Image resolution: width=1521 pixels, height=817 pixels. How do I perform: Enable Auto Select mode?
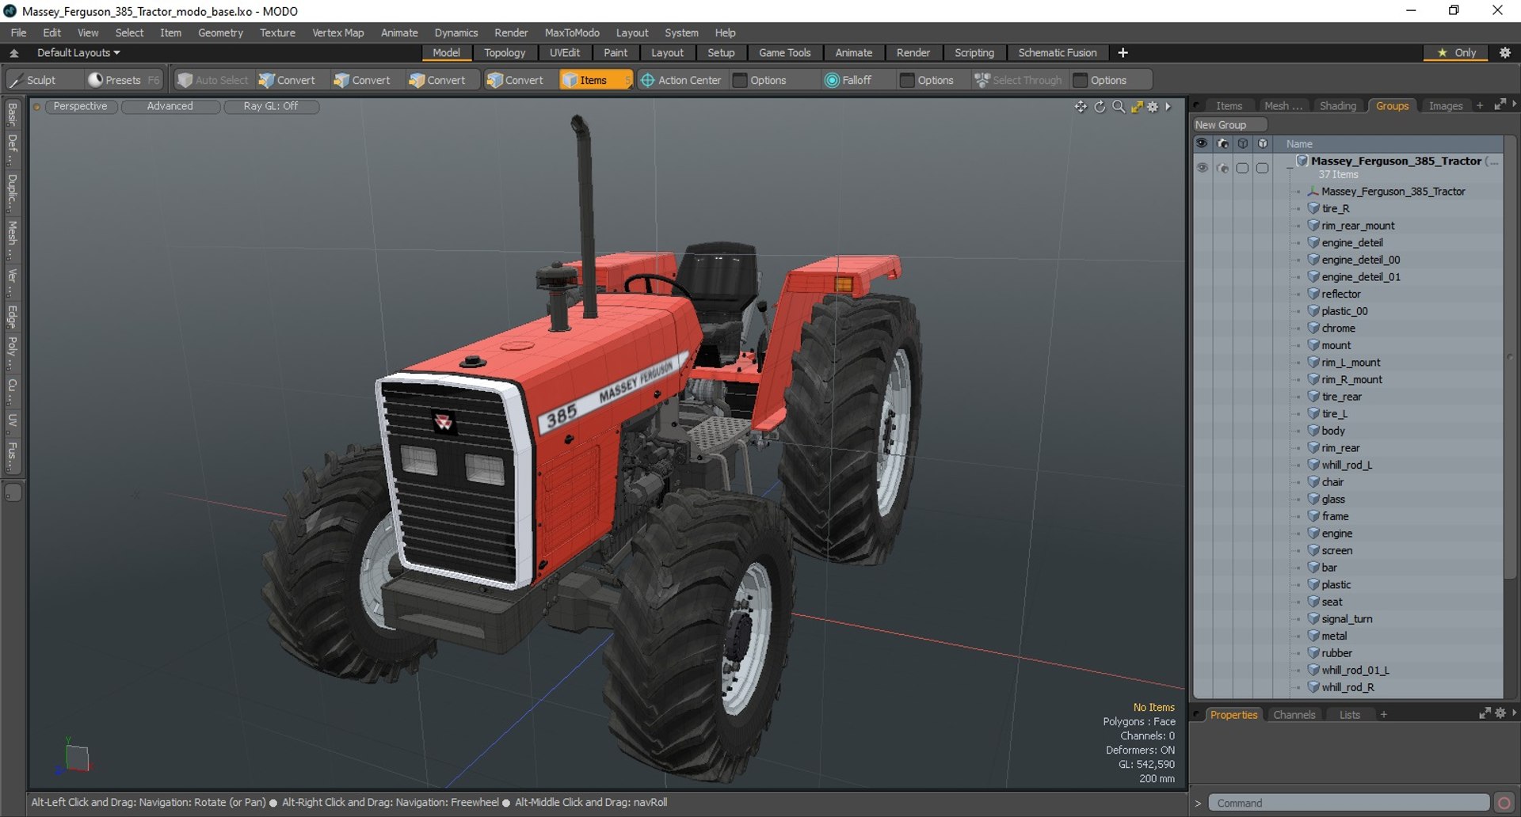click(212, 80)
